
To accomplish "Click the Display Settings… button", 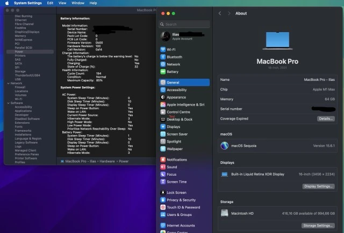I will (318, 186).
